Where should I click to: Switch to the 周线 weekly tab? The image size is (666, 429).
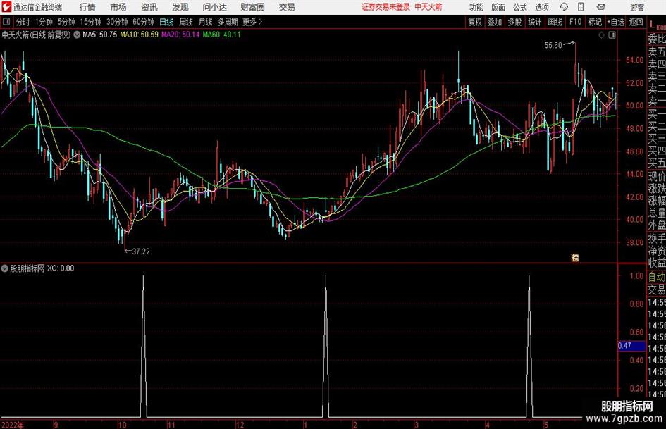186,22
